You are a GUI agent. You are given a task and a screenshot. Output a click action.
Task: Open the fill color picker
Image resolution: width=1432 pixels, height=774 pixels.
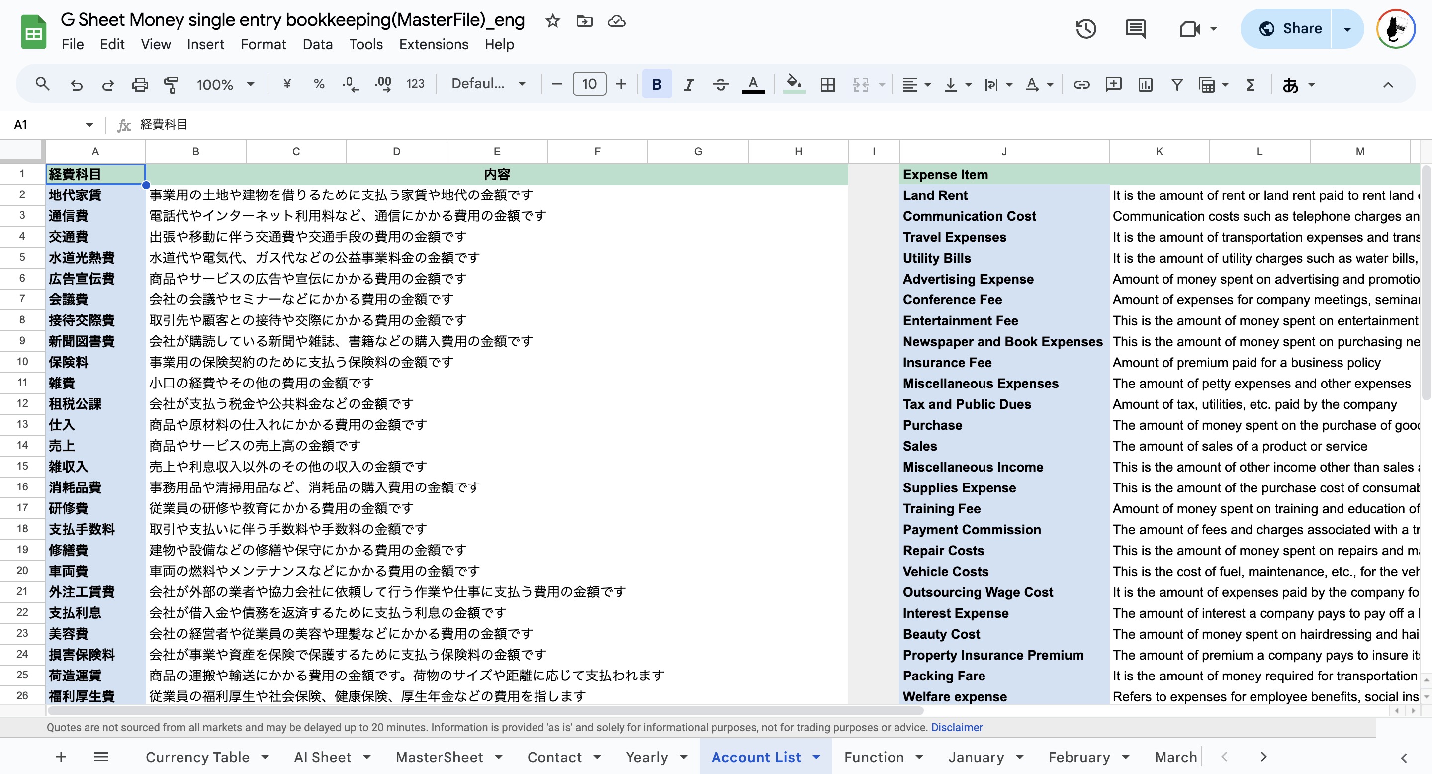pyautogui.click(x=794, y=84)
